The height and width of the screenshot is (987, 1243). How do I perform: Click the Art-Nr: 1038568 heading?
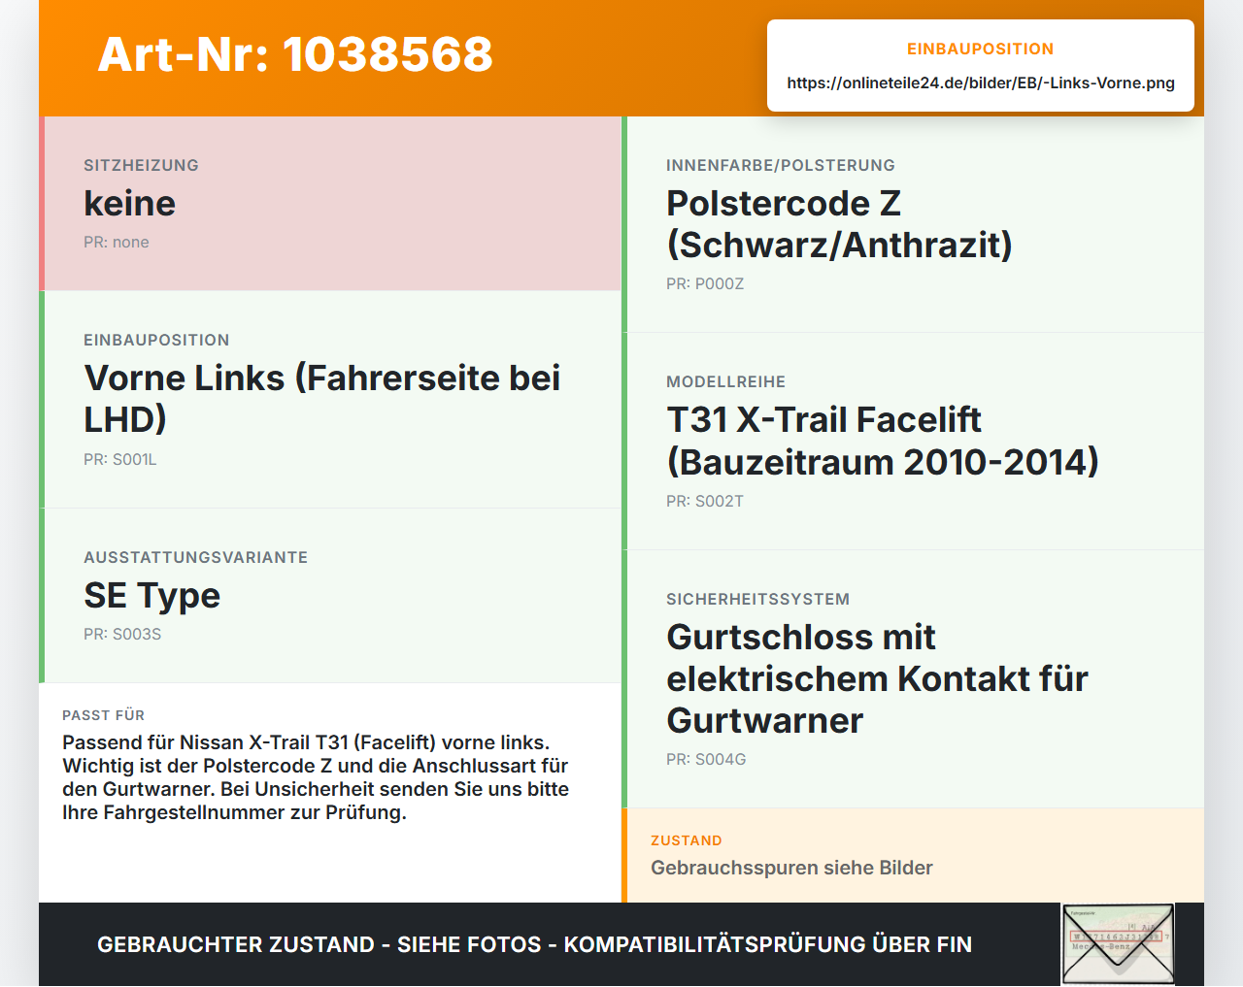(x=295, y=54)
